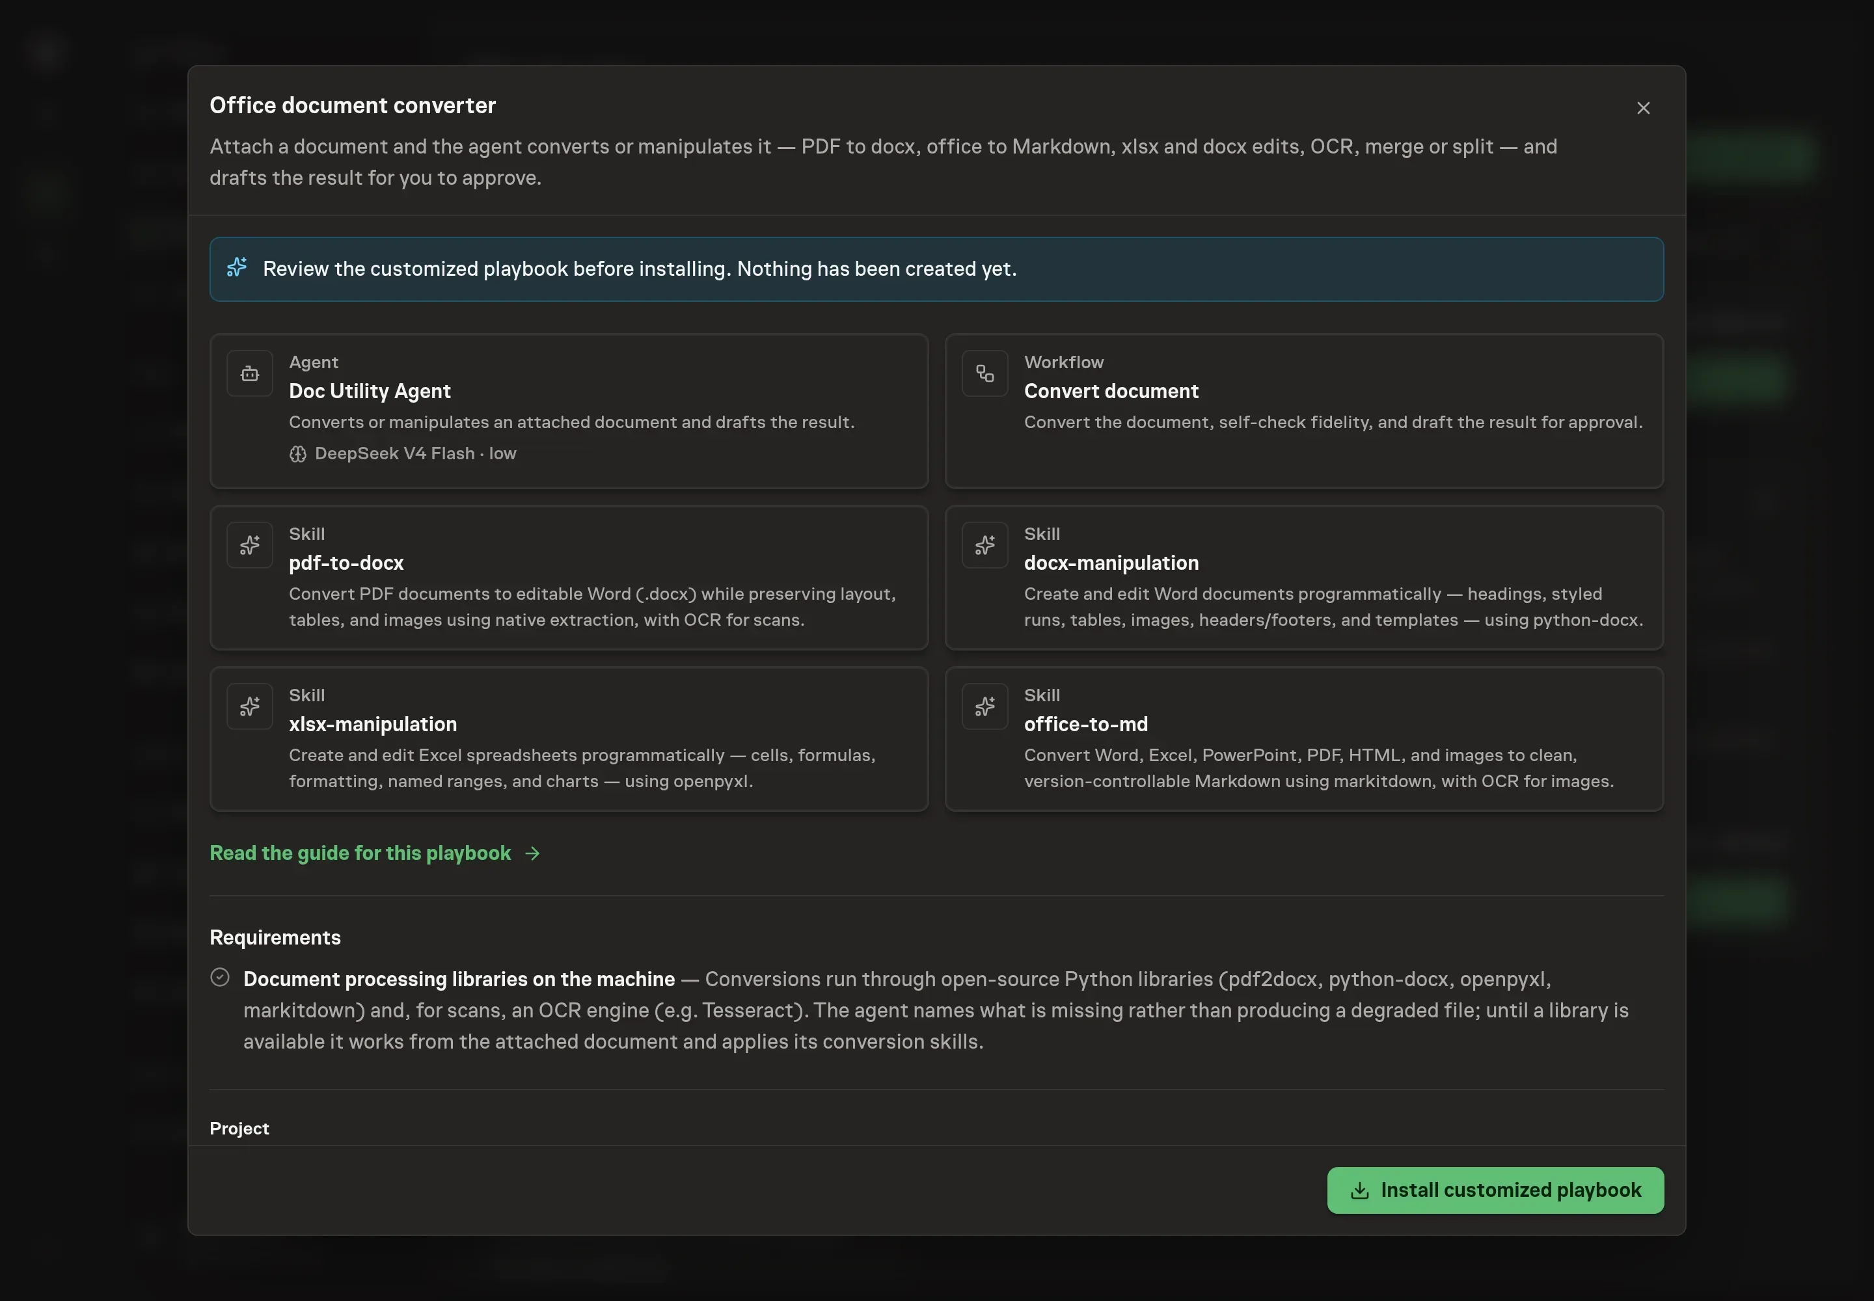Select the pdf-to-docx skill title
The image size is (1874, 1301).
(347, 563)
